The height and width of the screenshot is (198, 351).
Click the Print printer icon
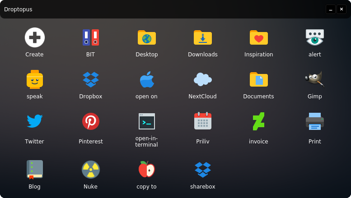pyautogui.click(x=315, y=121)
